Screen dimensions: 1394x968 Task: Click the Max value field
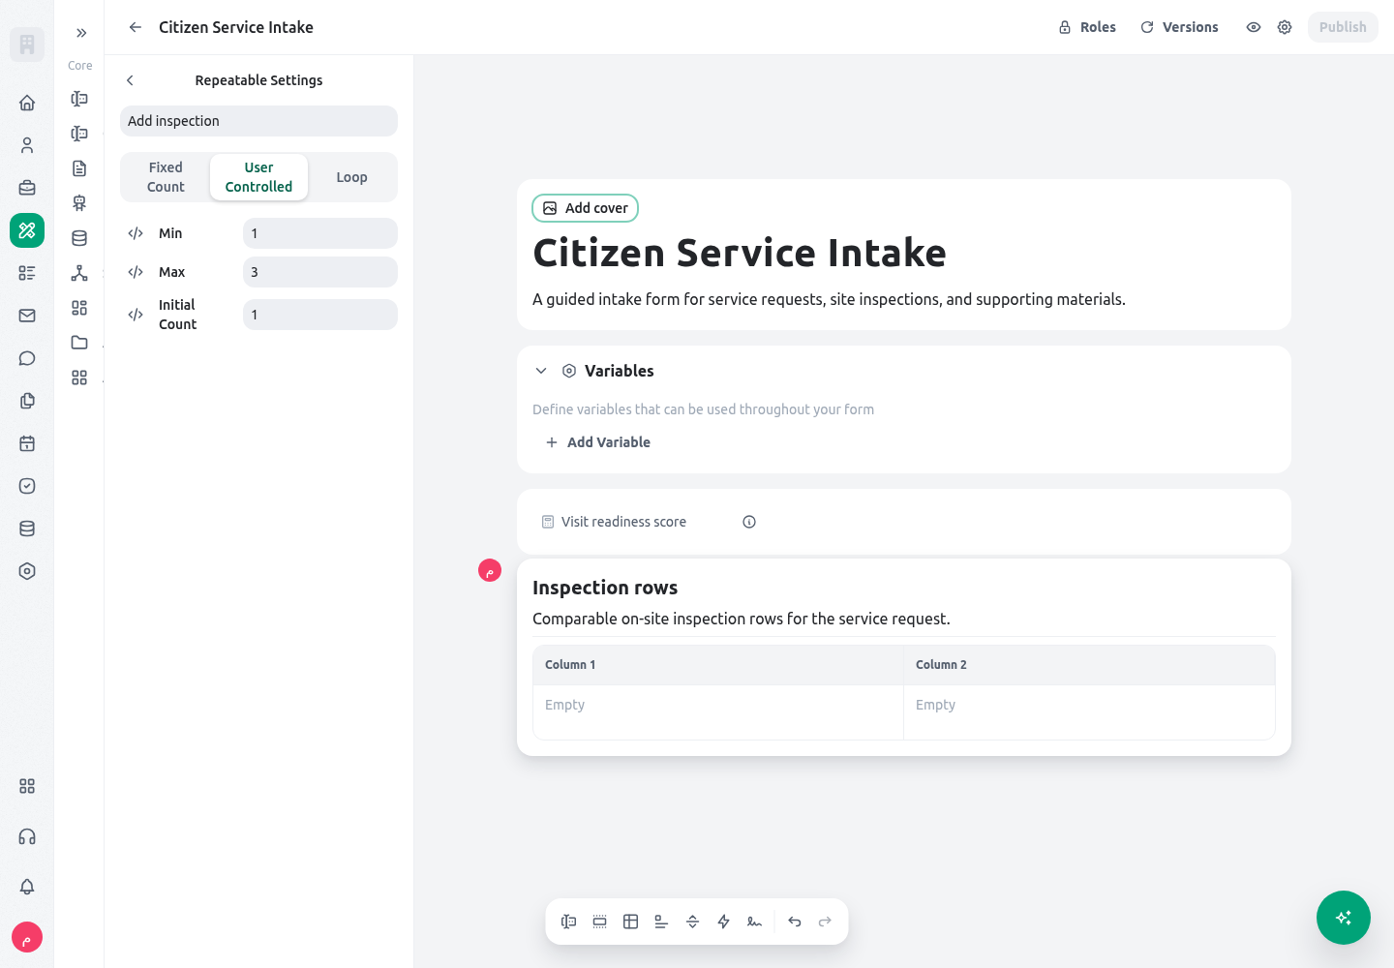pyautogui.click(x=320, y=272)
